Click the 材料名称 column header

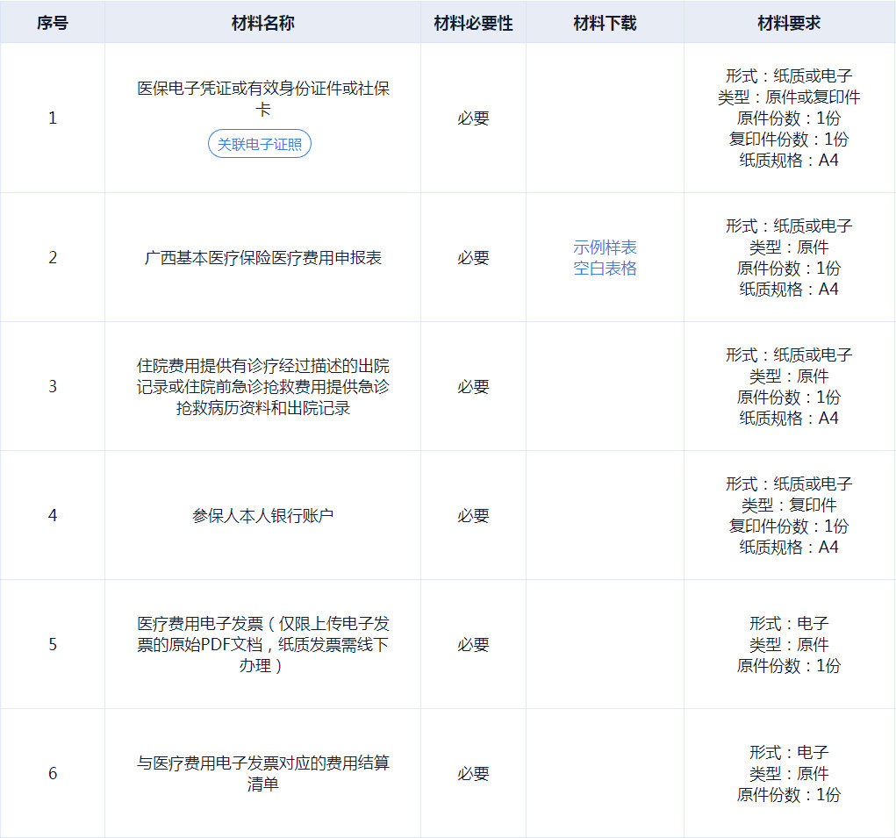[x=262, y=24]
